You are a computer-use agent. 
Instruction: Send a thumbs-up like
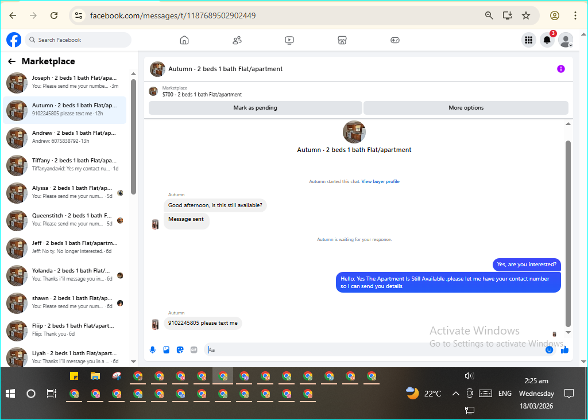click(x=564, y=350)
